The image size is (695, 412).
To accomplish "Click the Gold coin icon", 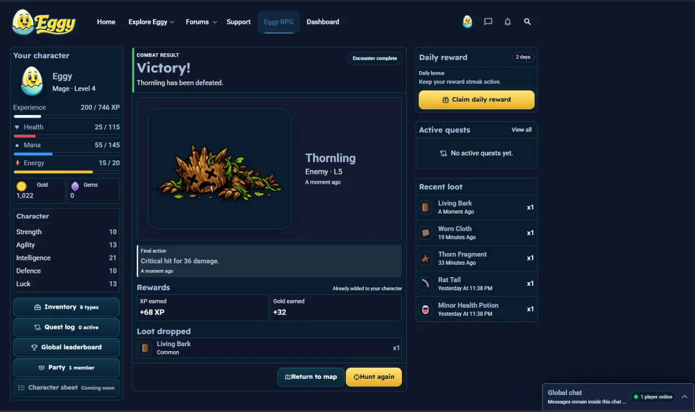I will [21, 186].
